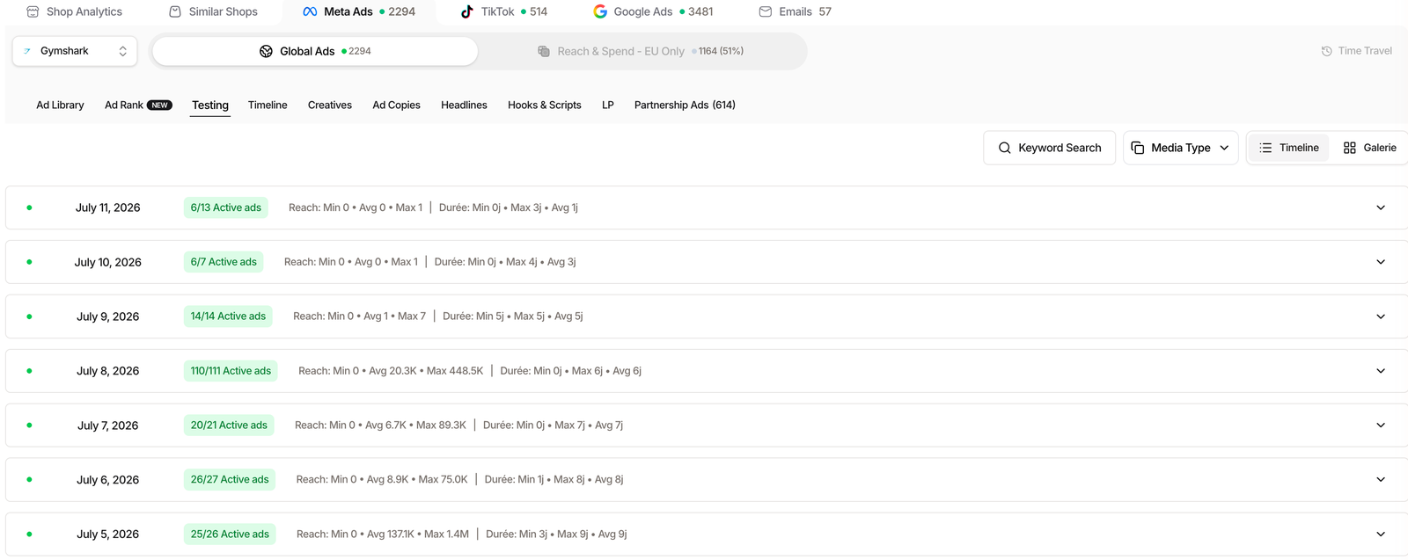Viewport: 1408px width, 560px height.
Task: Select the Testing tab
Action: coord(210,105)
